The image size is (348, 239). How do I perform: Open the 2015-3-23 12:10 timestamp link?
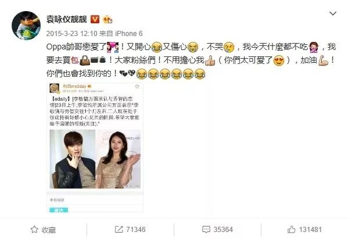coord(71,34)
